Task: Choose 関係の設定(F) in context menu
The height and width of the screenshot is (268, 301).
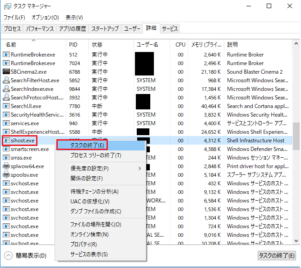Action: [101, 179]
